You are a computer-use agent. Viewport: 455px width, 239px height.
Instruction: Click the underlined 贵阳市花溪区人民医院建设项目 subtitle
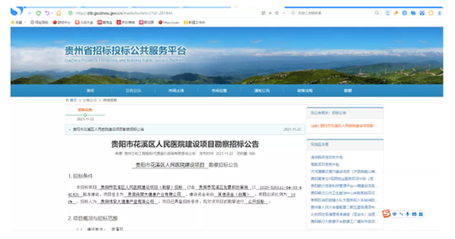click(170, 165)
